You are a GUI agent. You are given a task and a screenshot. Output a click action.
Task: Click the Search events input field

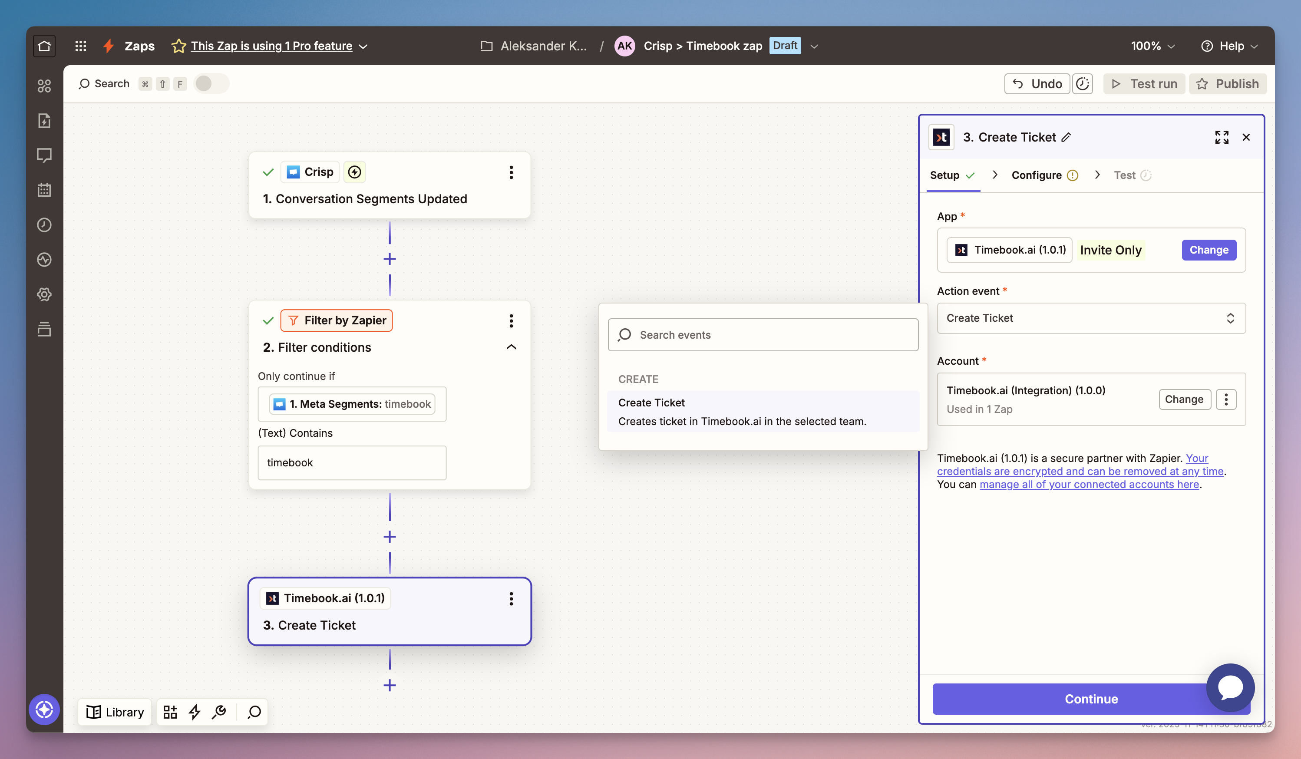[763, 335]
